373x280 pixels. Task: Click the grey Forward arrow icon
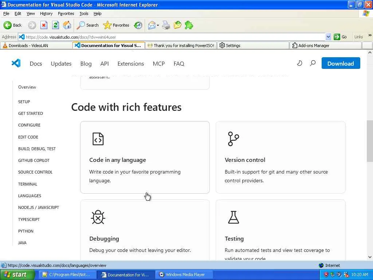point(32,25)
